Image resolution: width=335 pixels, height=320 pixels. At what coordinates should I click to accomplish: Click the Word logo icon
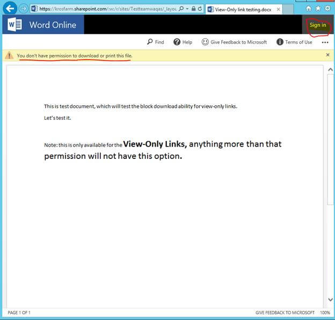click(14, 25)
